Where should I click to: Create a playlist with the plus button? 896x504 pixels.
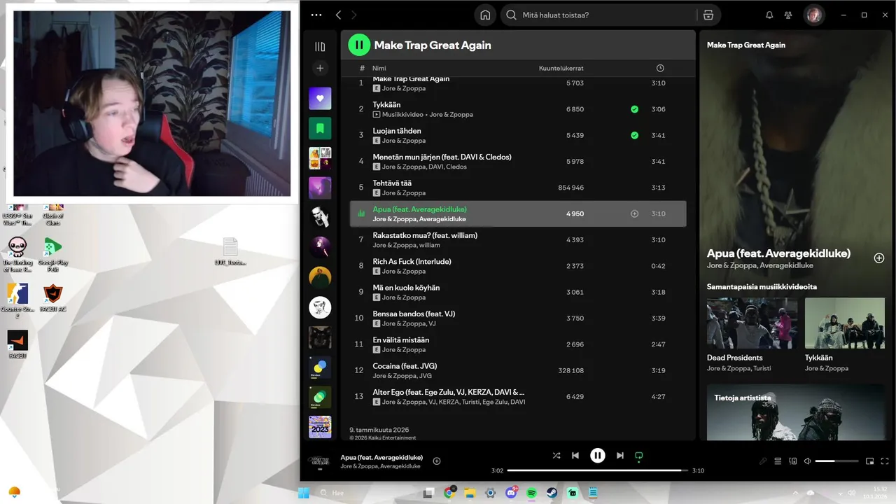click(320, 68)
